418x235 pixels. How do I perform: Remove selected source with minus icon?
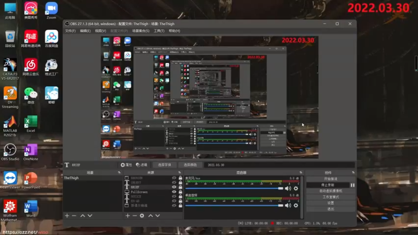[135, 216]
